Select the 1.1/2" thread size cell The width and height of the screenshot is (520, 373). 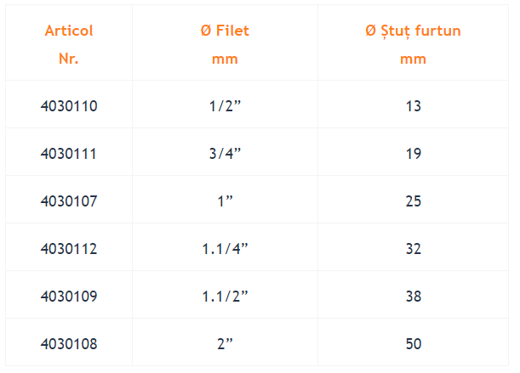[225, 297]
